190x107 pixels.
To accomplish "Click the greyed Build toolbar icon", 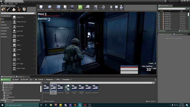I will pyautogui.click(x=103, y=7).
